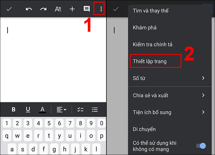Screen dimensions: 215x155
Task: Tap the 3 key on keyboard
Action: click(x=28, y=123)
